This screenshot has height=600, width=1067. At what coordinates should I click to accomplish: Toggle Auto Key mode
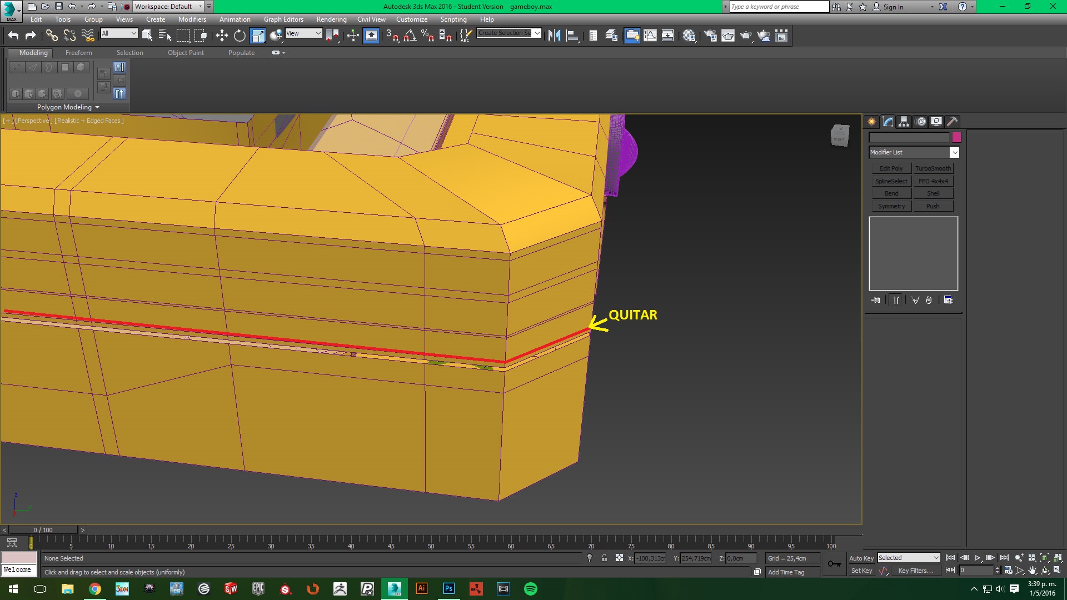(861, 558)
